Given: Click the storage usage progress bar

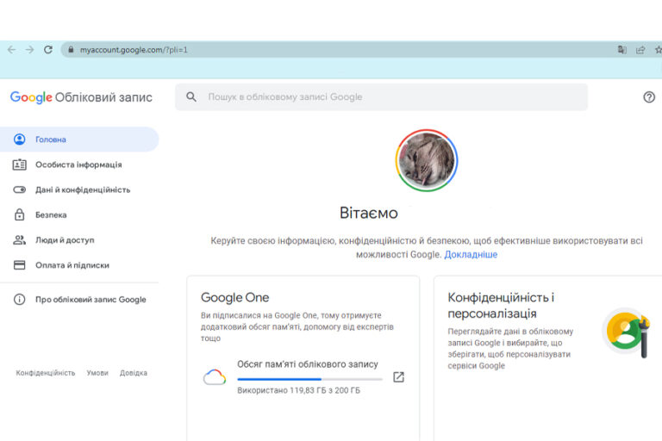Looking at the screenshot, I should click(x=310, y=379).
